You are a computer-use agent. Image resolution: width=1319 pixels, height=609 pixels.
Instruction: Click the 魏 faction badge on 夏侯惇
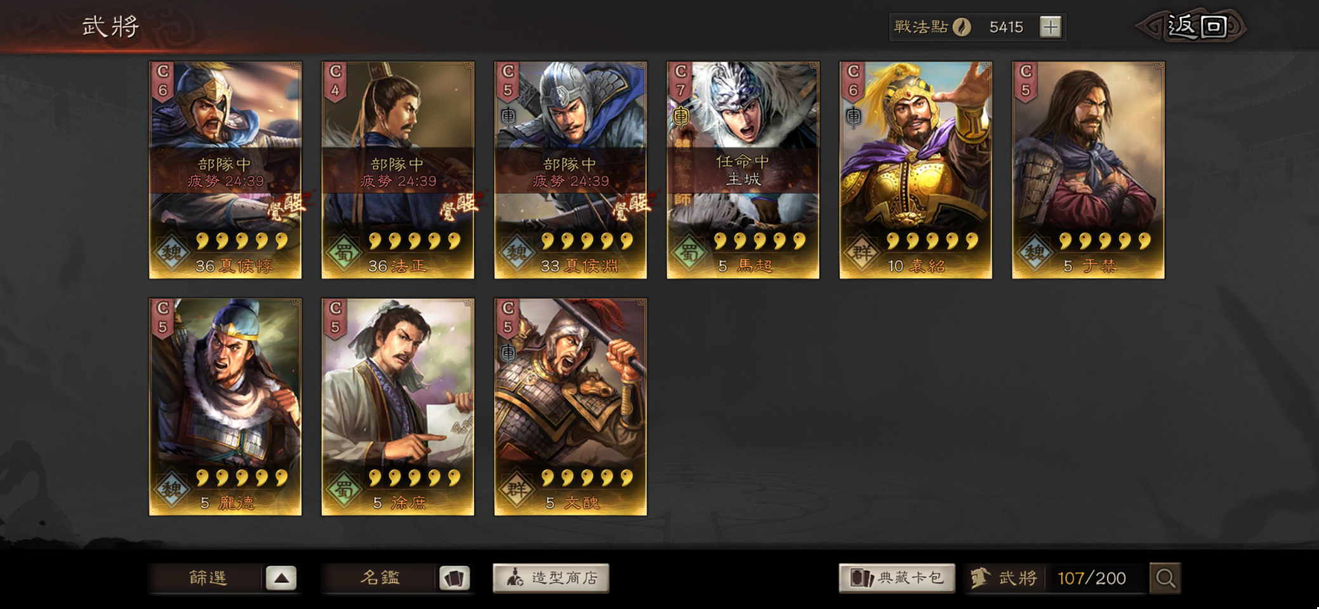coord(172,253)
